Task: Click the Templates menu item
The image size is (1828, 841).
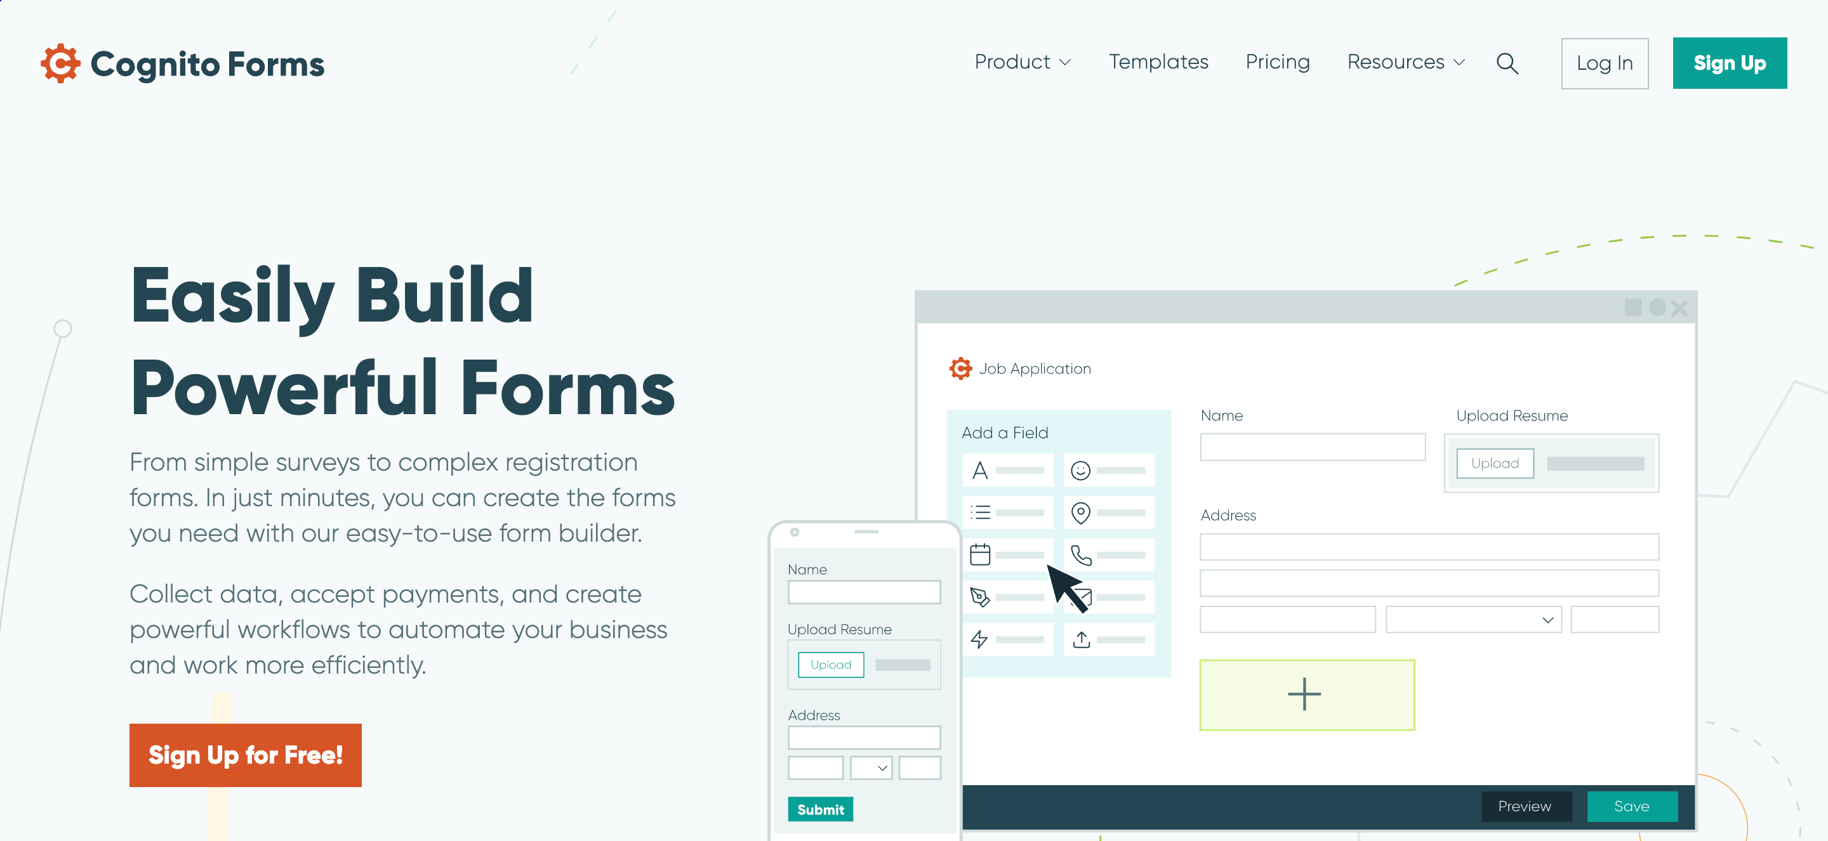Action: point(1158,64)
